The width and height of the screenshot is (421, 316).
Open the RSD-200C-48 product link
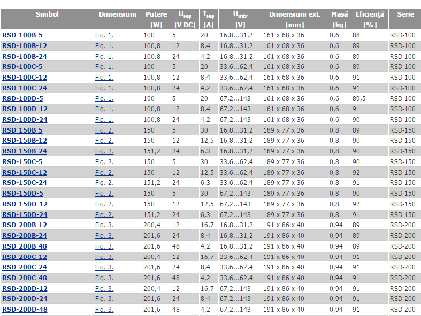(x=25, y=278)
